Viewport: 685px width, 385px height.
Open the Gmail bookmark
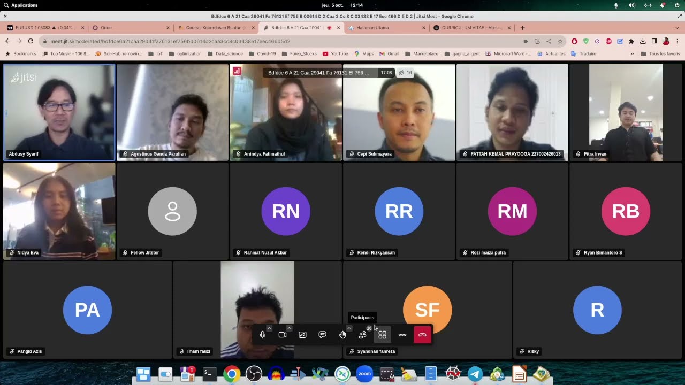coord(389,53)
